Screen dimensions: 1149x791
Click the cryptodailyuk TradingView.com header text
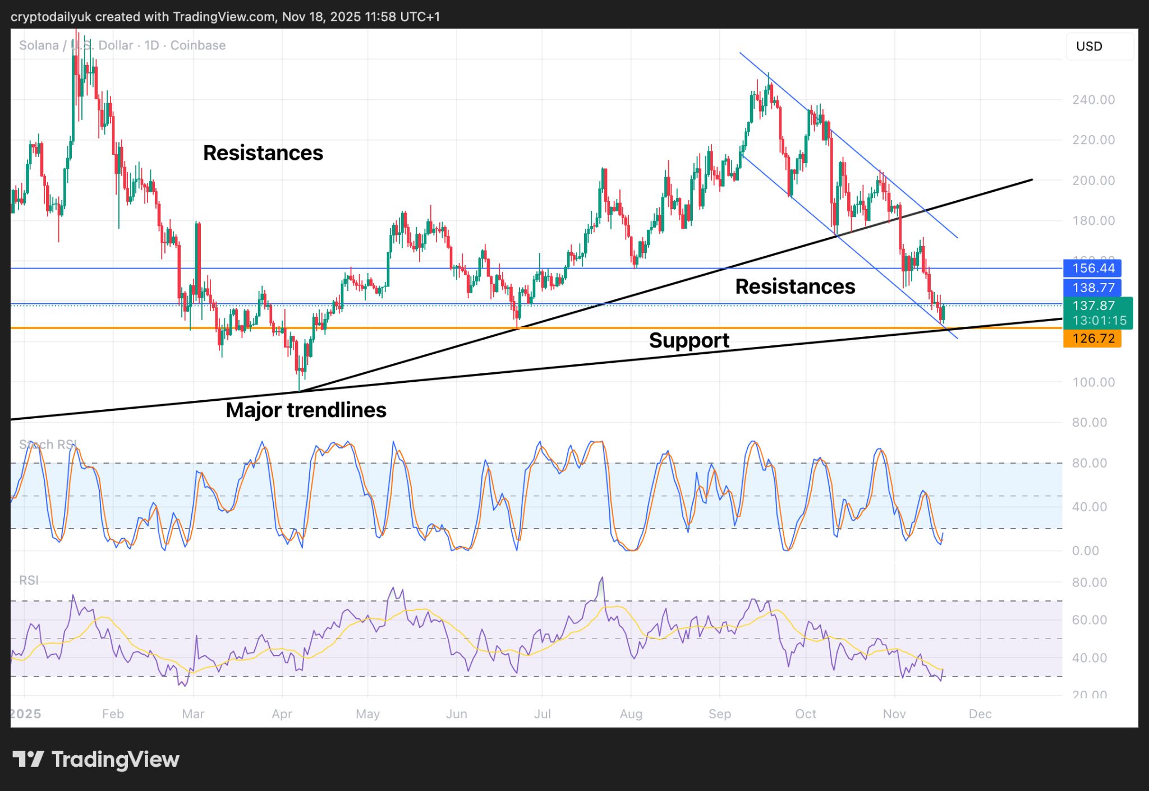[225, 17]
